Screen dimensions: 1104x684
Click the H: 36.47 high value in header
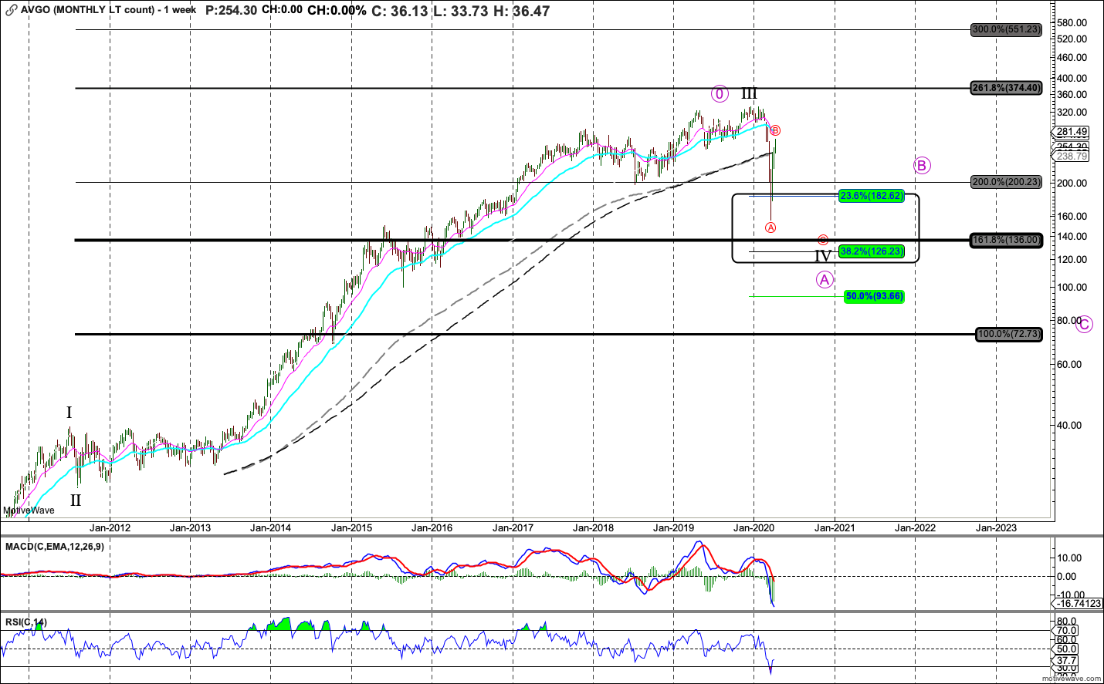click(x=521, y=11)
